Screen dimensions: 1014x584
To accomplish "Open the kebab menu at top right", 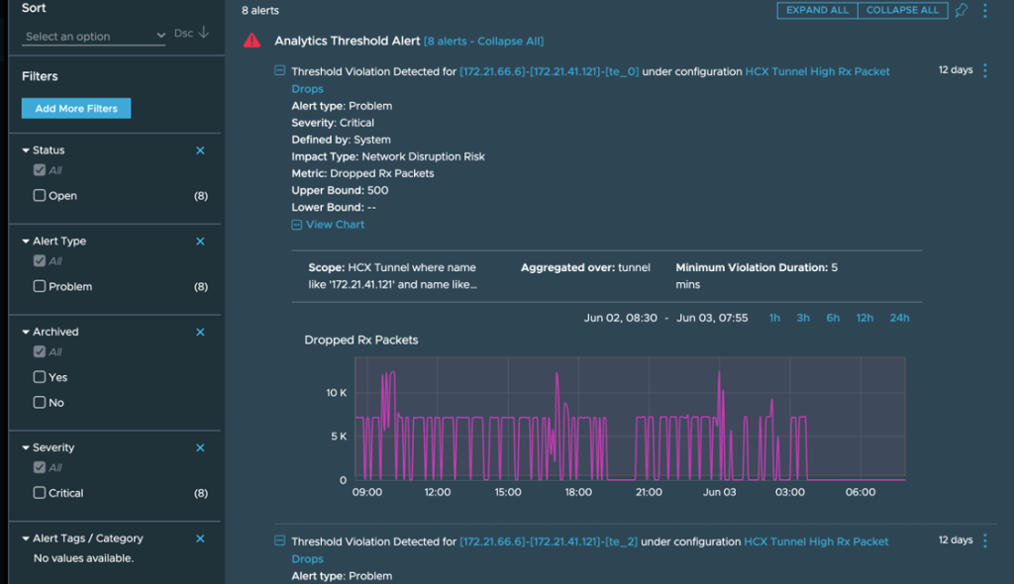I will [x=985, y=11].
